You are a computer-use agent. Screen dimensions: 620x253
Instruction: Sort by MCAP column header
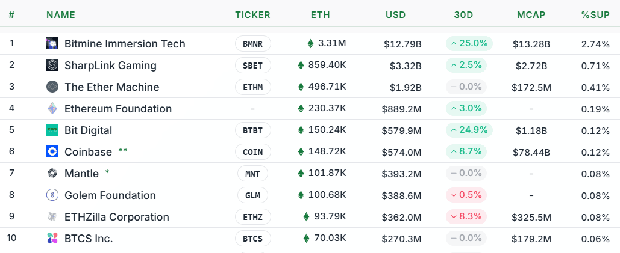point(531,15)
